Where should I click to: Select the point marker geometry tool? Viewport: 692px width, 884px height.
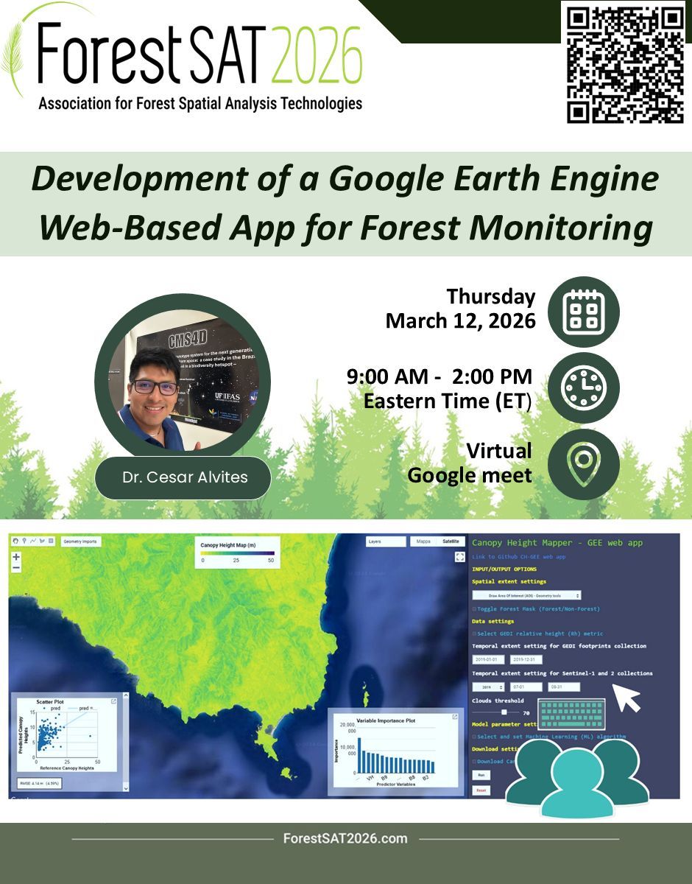click(x=24, y=541)
